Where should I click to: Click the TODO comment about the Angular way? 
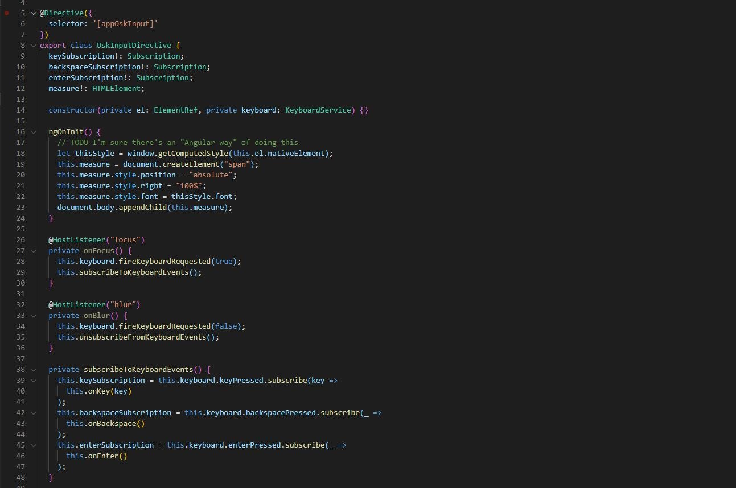tap(178, 142)
